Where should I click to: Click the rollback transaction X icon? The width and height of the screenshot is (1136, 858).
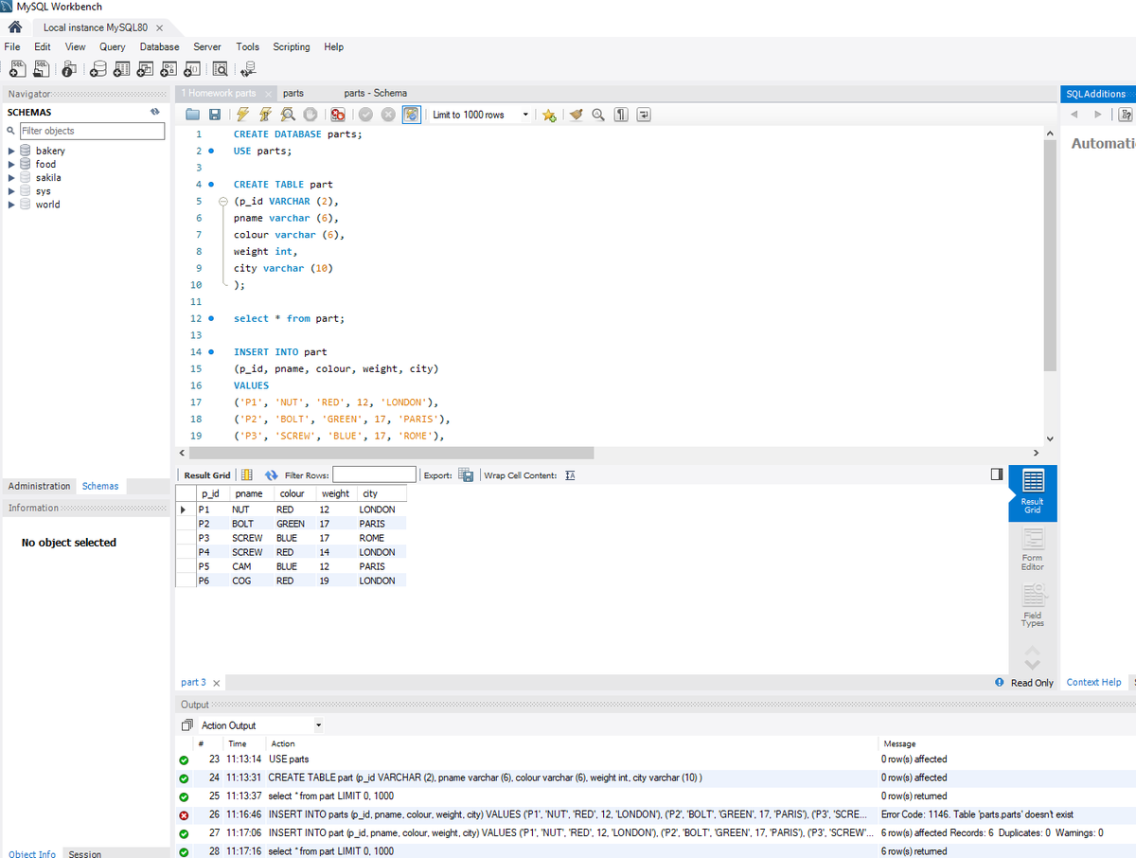pyautogui.click(x=388, y=115)
